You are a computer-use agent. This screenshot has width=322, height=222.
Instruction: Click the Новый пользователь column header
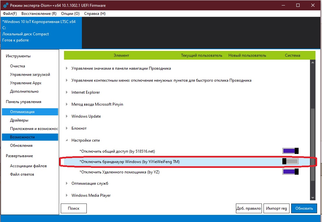(x=247, y=55)
